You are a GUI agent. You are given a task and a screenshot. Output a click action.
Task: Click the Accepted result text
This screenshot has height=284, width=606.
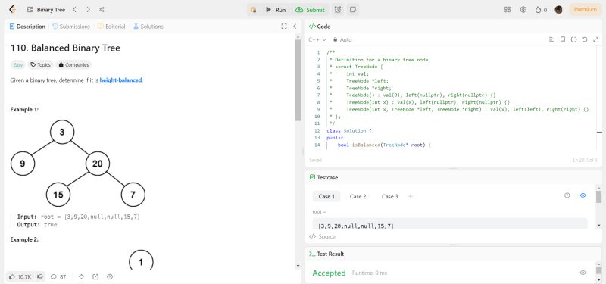tap(329, 273)
